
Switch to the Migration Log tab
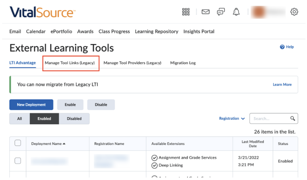[183, 63]
